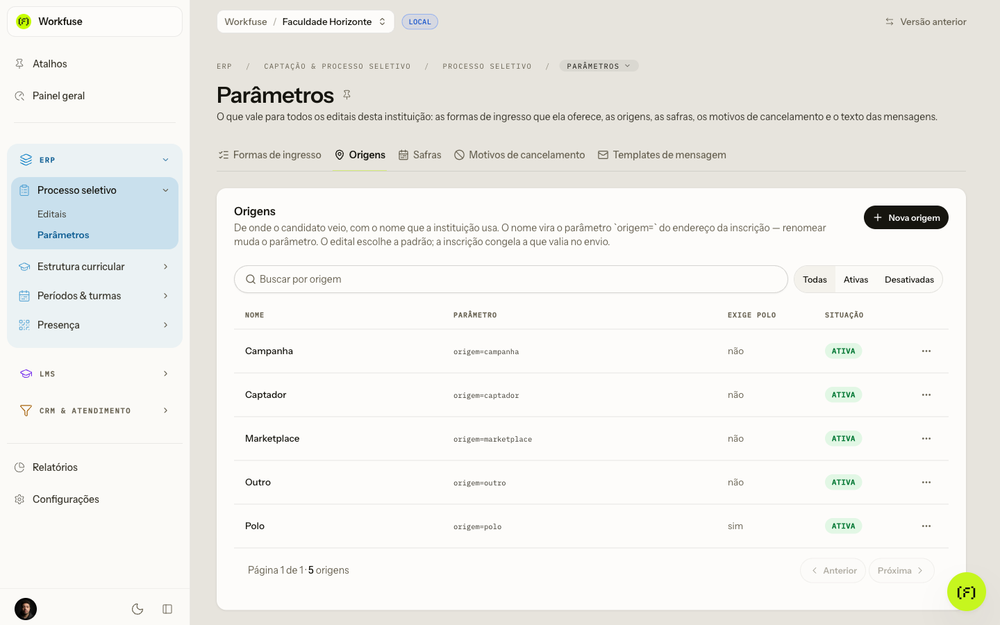Switch to the Safras tab
This screenshot has height=625, width=1000.
pyautogui.click(x=420, y=155)
